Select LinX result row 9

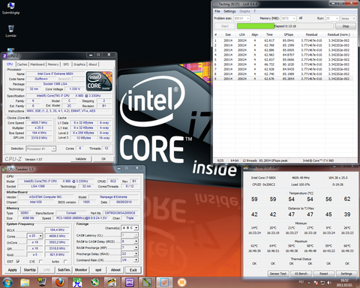(283, 79)
